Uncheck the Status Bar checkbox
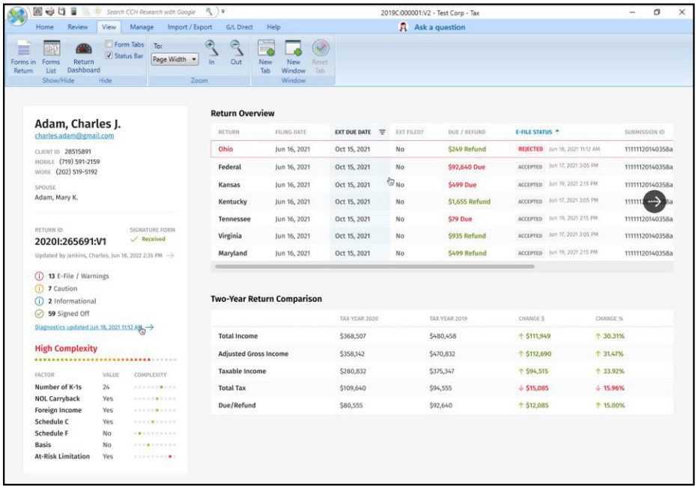698x486 pixels. 109,55
